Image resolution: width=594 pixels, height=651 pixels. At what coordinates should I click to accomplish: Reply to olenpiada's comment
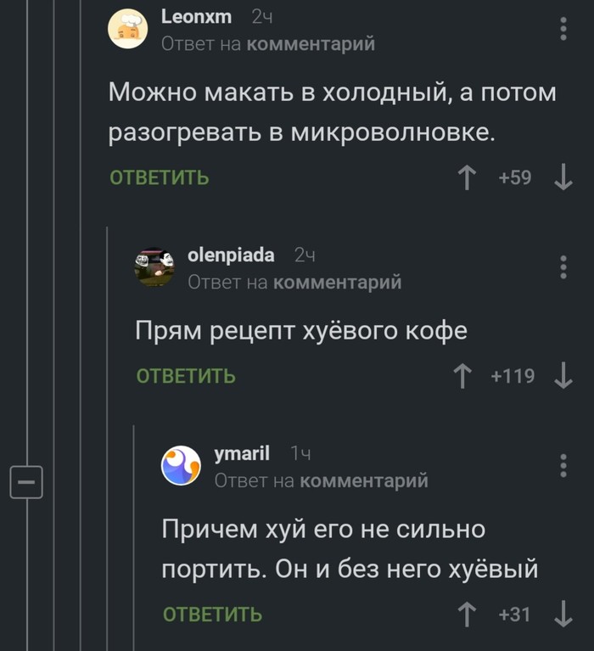[x=186, y=375]
